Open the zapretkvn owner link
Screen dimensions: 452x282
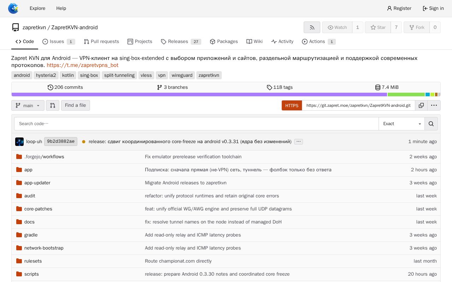point(34,27)
